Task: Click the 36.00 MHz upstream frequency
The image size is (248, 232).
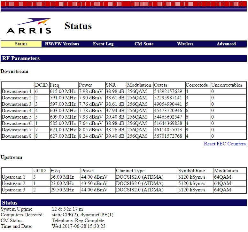Action: [62, 177]
